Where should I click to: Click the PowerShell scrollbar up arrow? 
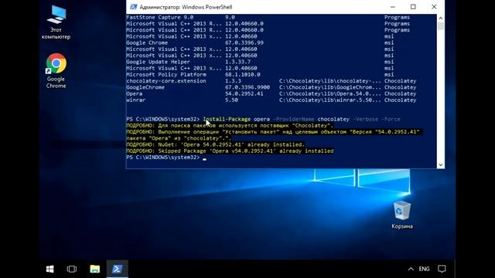(x=441, y=18)
